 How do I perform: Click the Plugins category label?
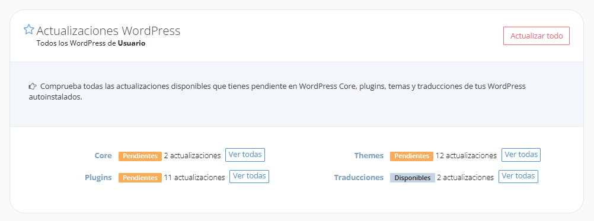[x=98, y=178]
